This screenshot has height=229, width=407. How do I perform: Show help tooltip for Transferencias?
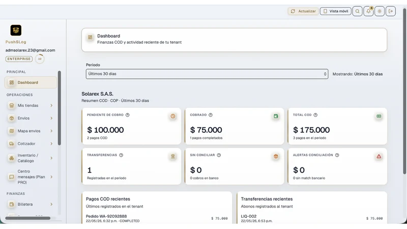click(121, 155)
